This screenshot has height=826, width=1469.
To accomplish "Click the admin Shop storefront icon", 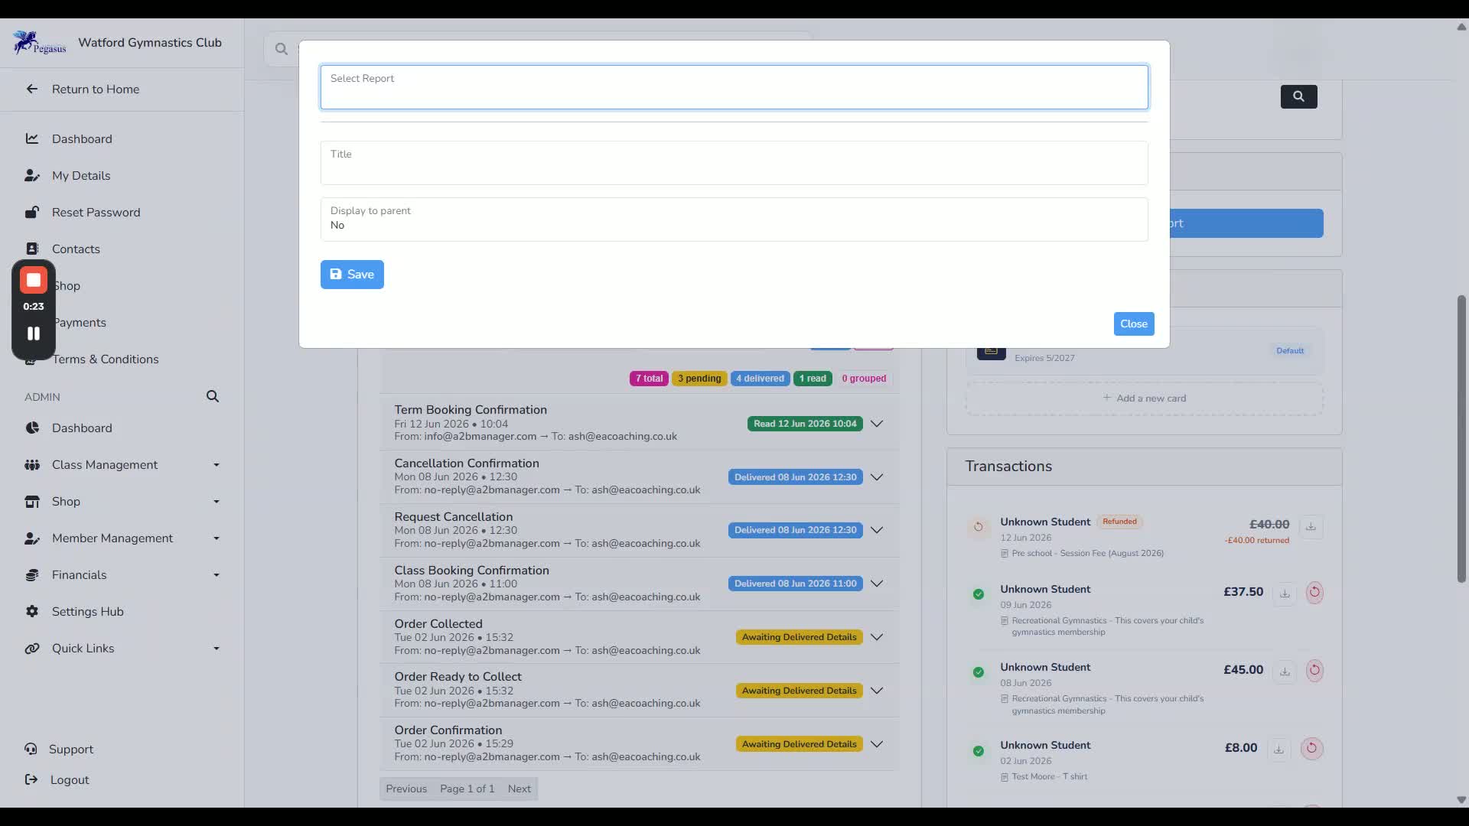I will tap(32, 502).
